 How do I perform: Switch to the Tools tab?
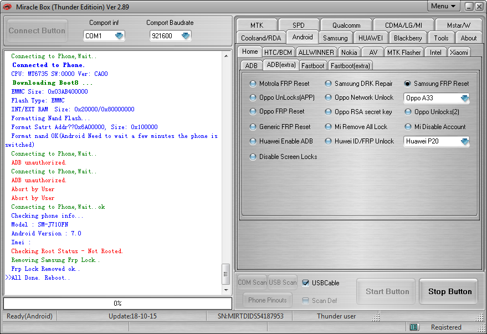pyautogui.click(x=441, y=38)
